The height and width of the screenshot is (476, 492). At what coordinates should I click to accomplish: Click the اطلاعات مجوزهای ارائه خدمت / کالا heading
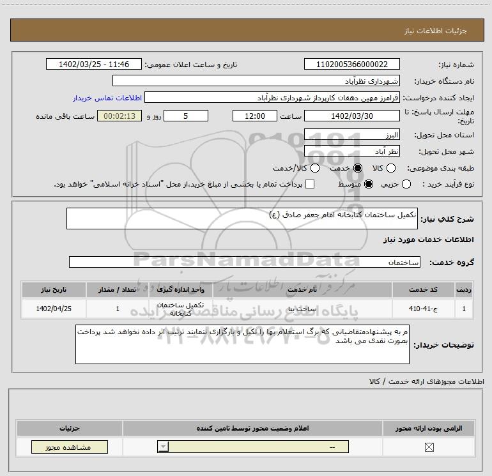(426, 381)
